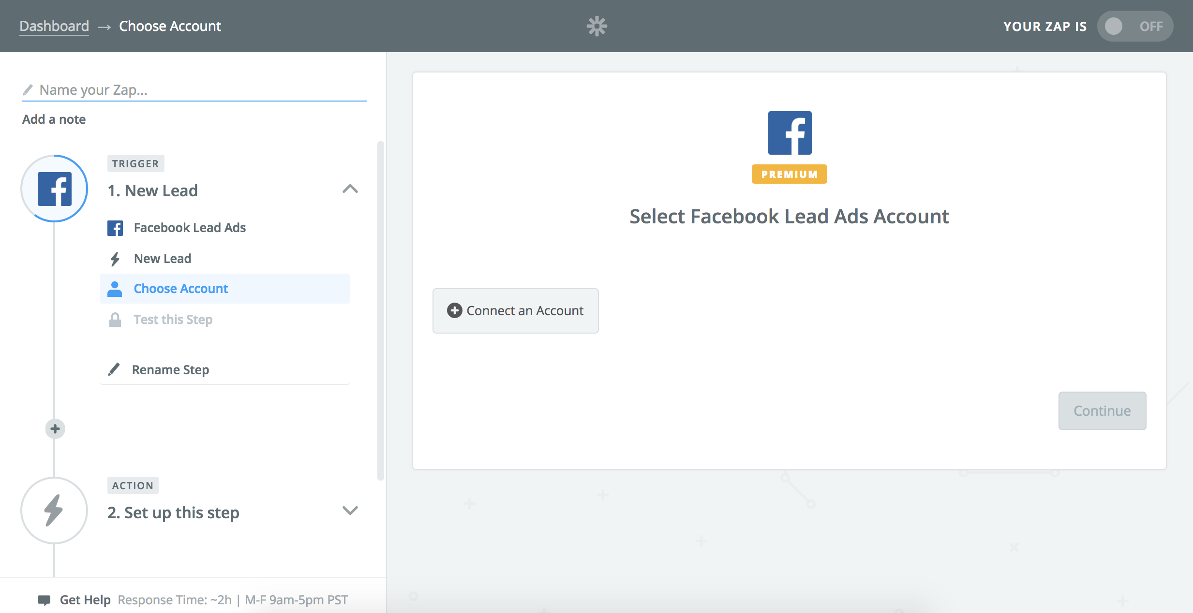Open the New Lead trigger step item
The image size is (1193, 613).
225,259
